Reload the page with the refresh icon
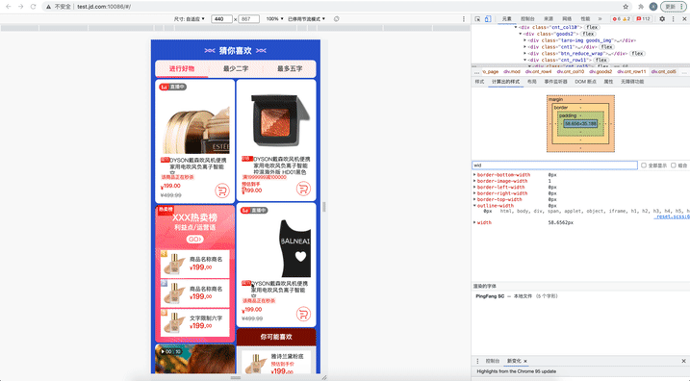 click(x=33, y=7)
